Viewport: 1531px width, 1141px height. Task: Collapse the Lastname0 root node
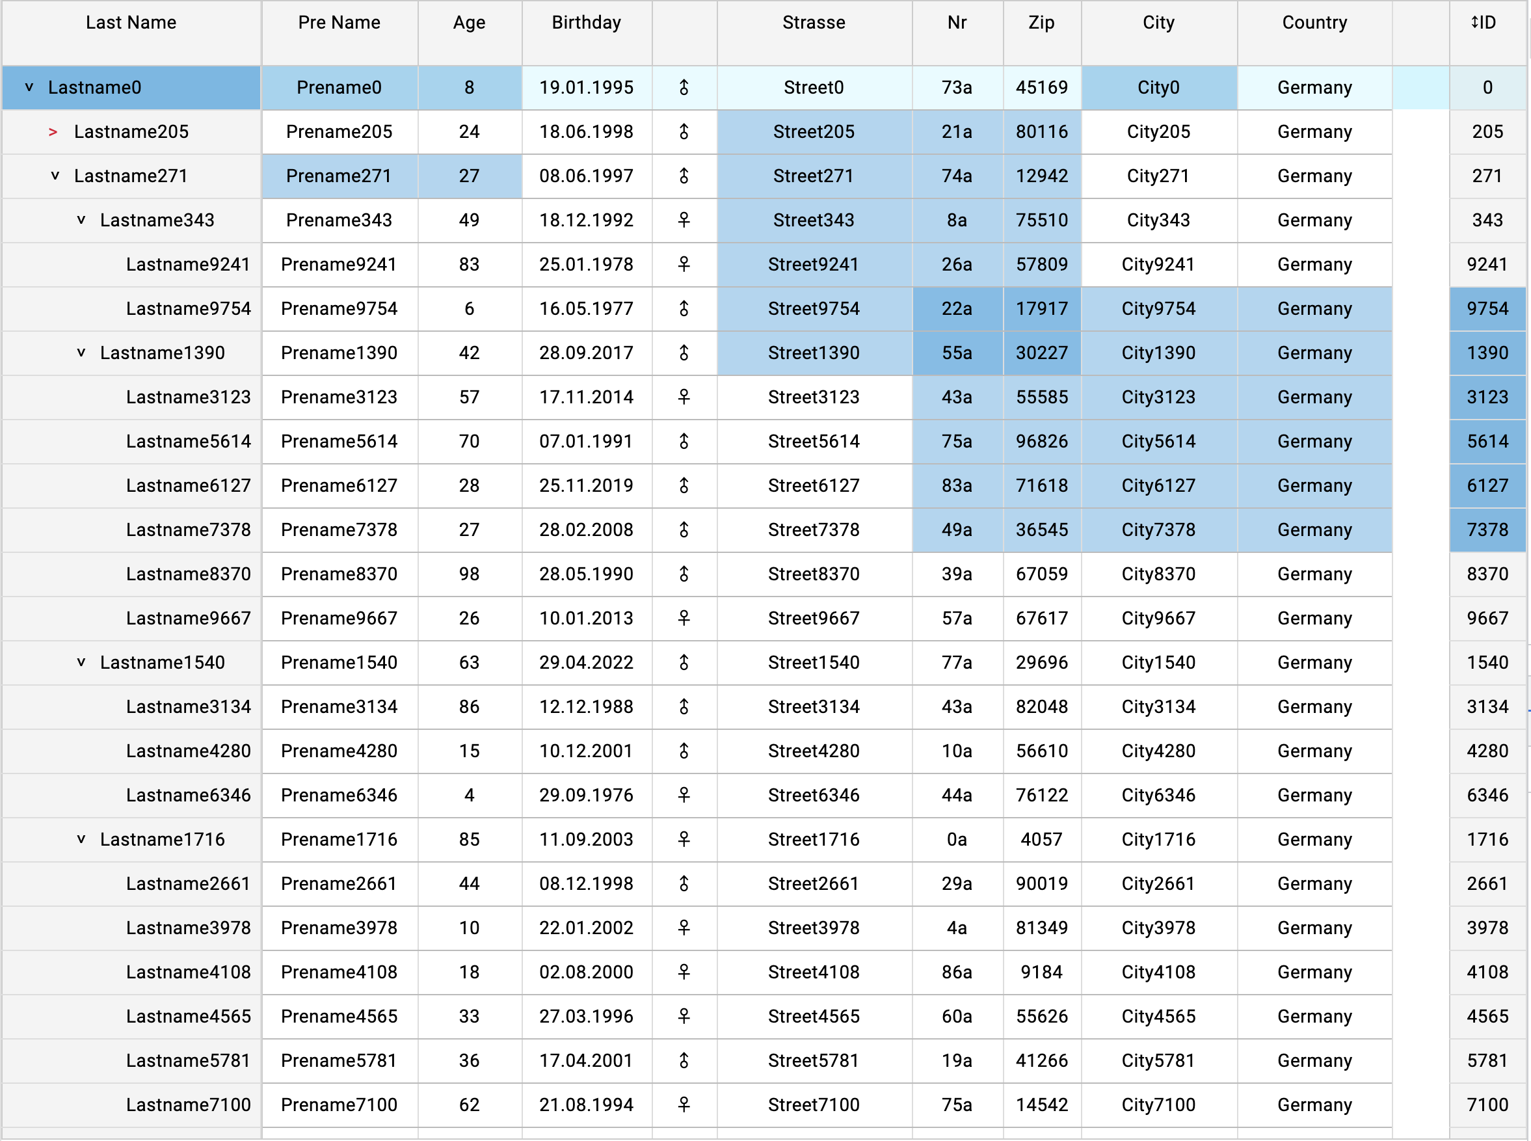click(x=29, y=88)
